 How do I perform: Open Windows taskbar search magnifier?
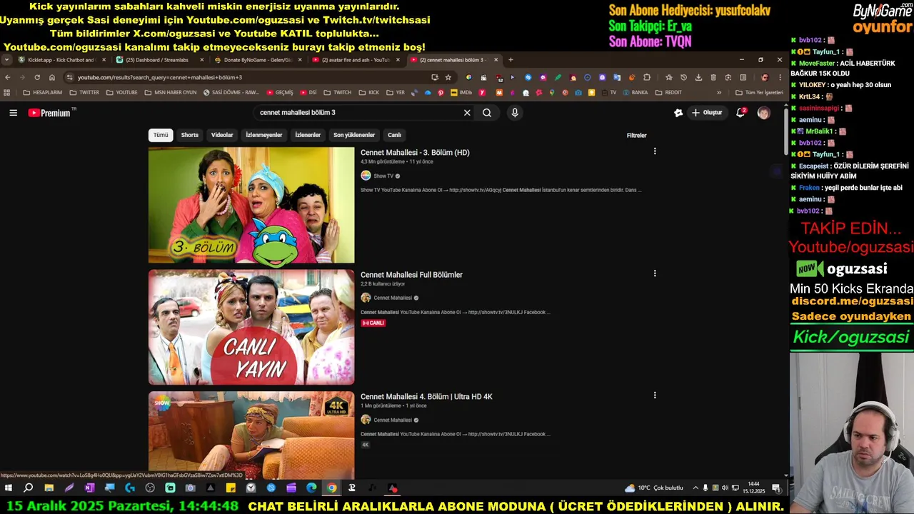click(29, 488)
